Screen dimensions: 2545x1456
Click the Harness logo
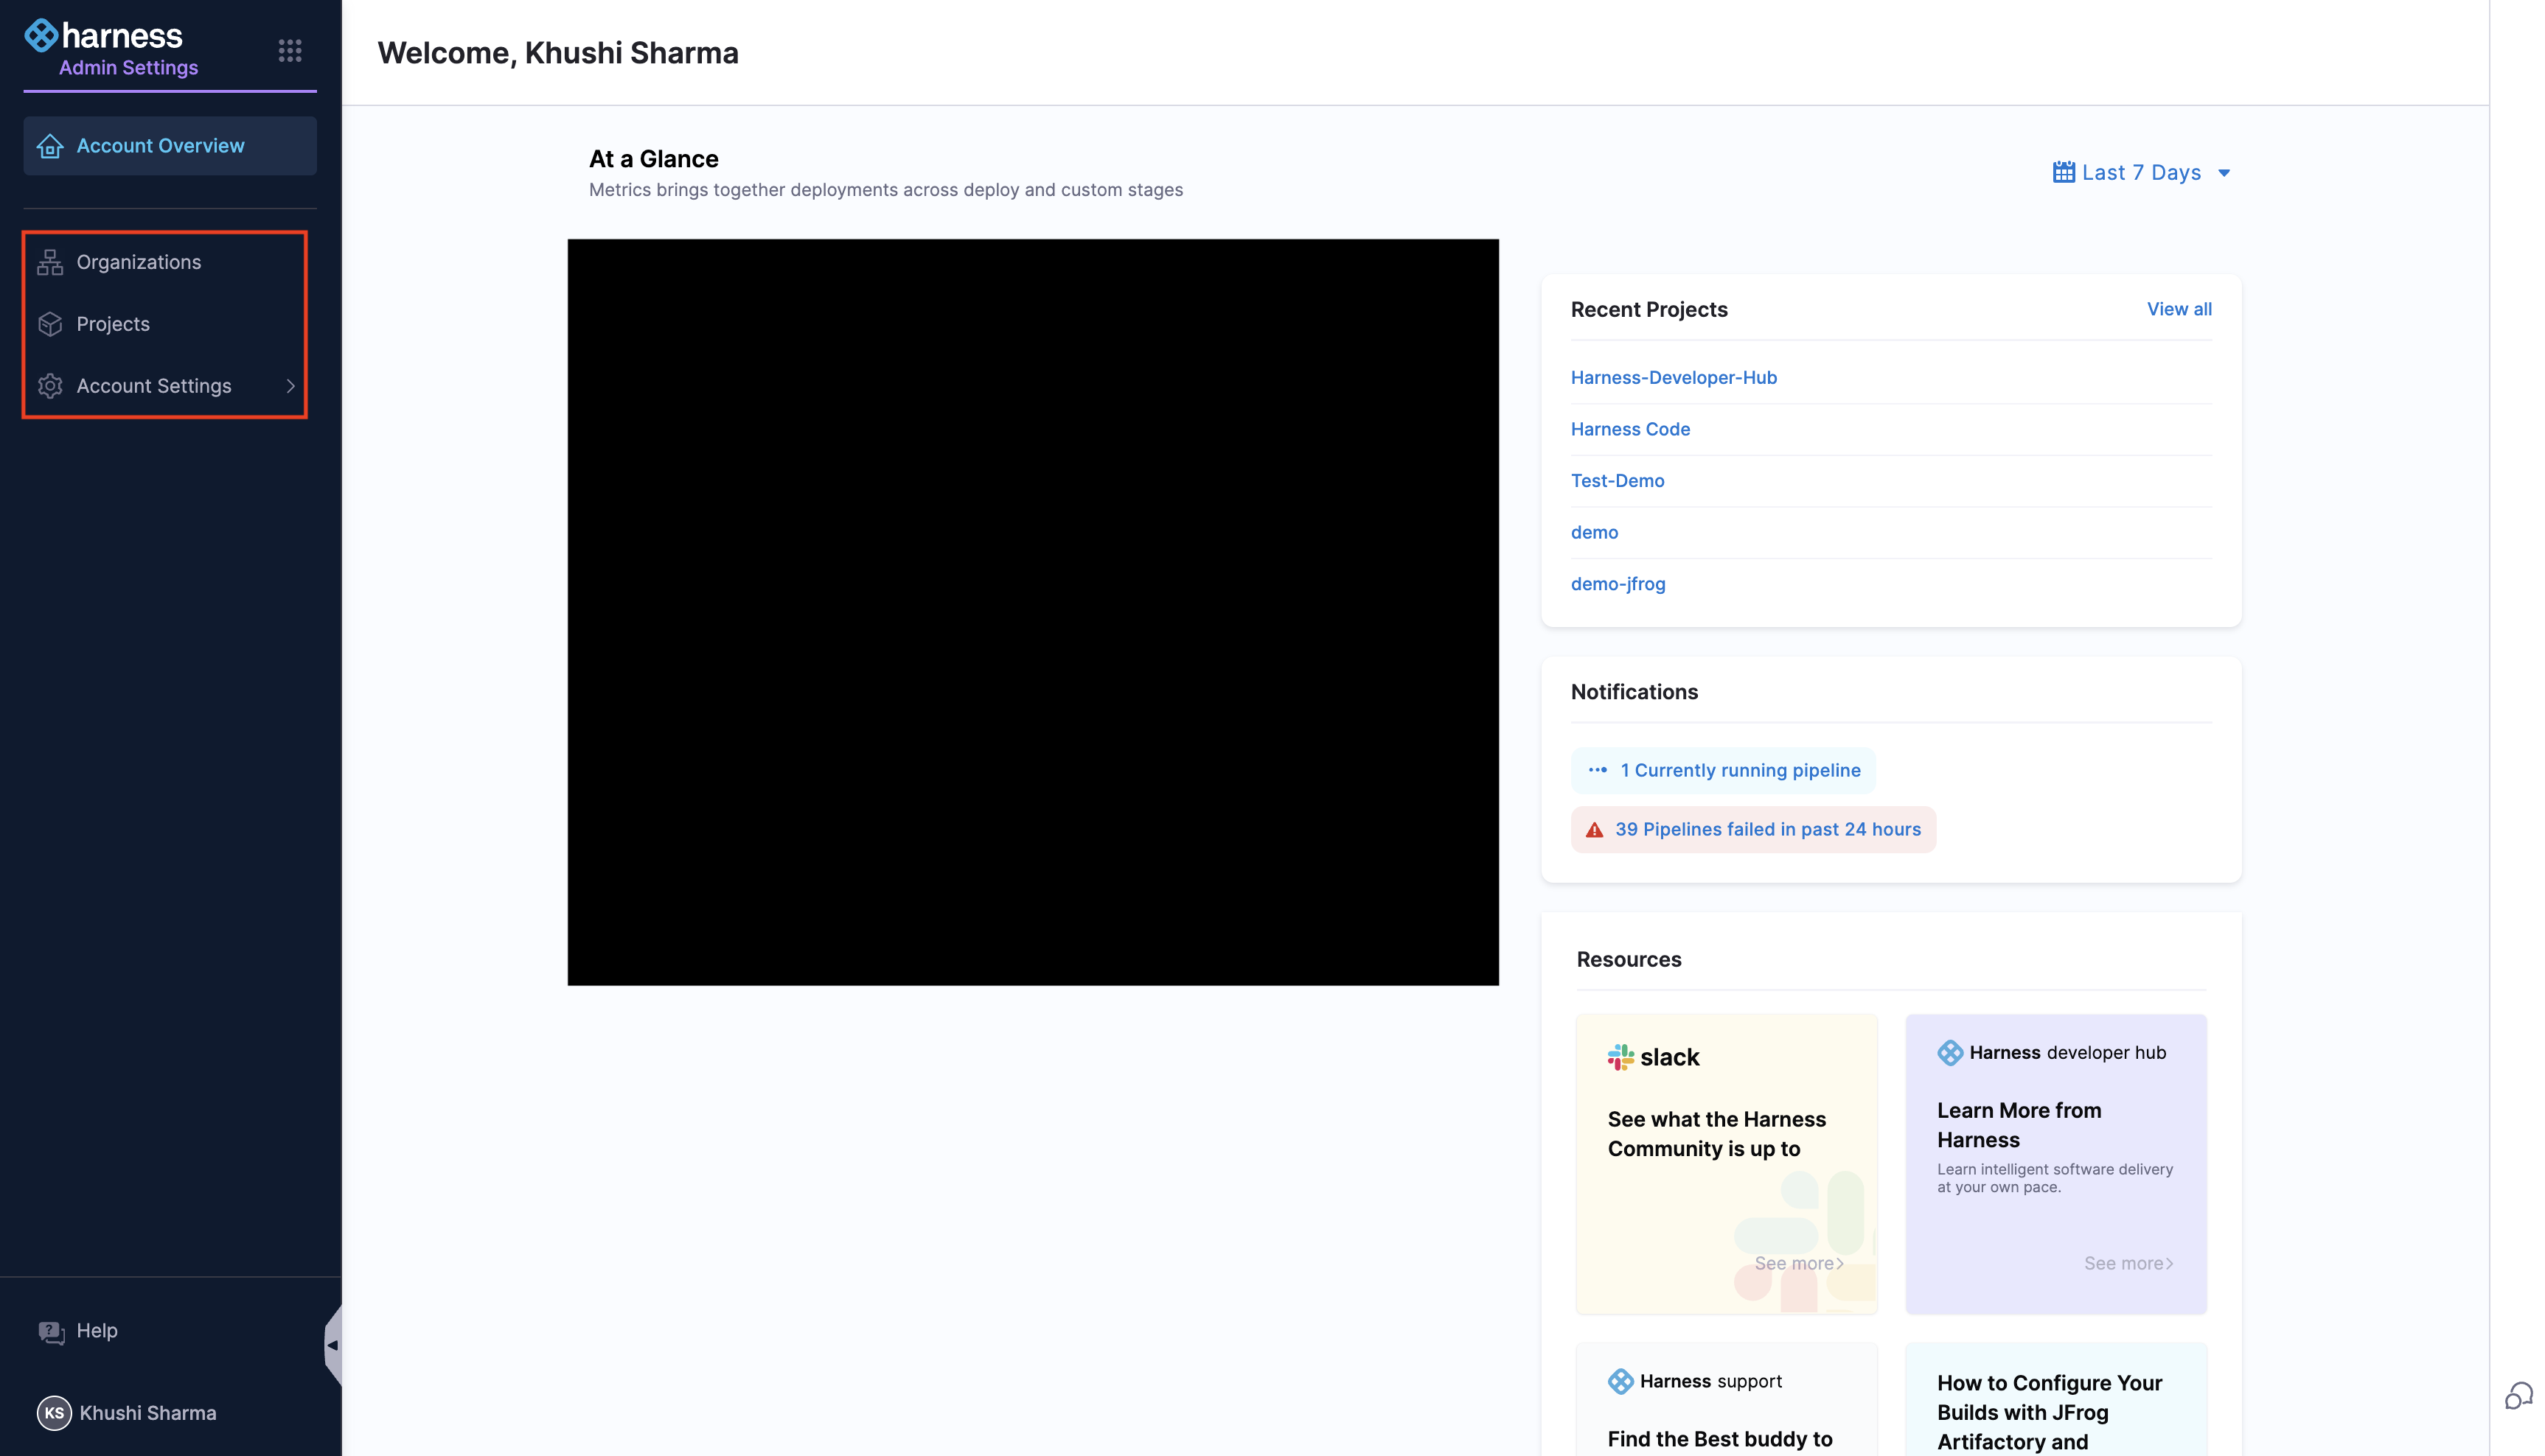pyautogui.click(x=103, y=36)
